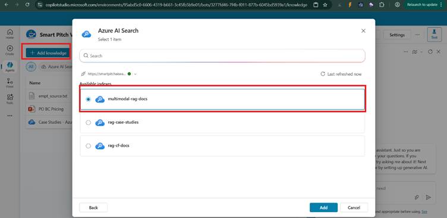Click Add to confirm the index
The width and height of the screenshot is (447, 218).
pyautogui.click(x=323, y=208)
